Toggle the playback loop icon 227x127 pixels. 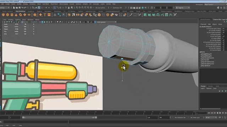pyautogui.click(x=220, y=117)
